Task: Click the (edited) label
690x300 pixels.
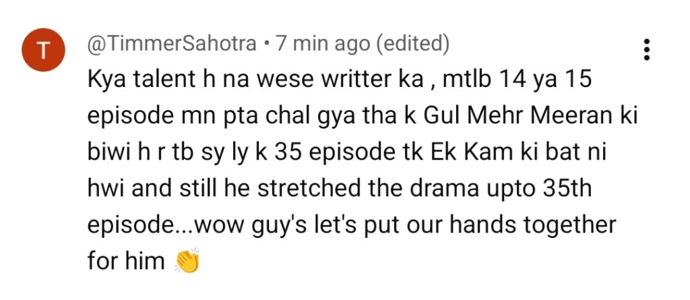Action: [413, 44]
